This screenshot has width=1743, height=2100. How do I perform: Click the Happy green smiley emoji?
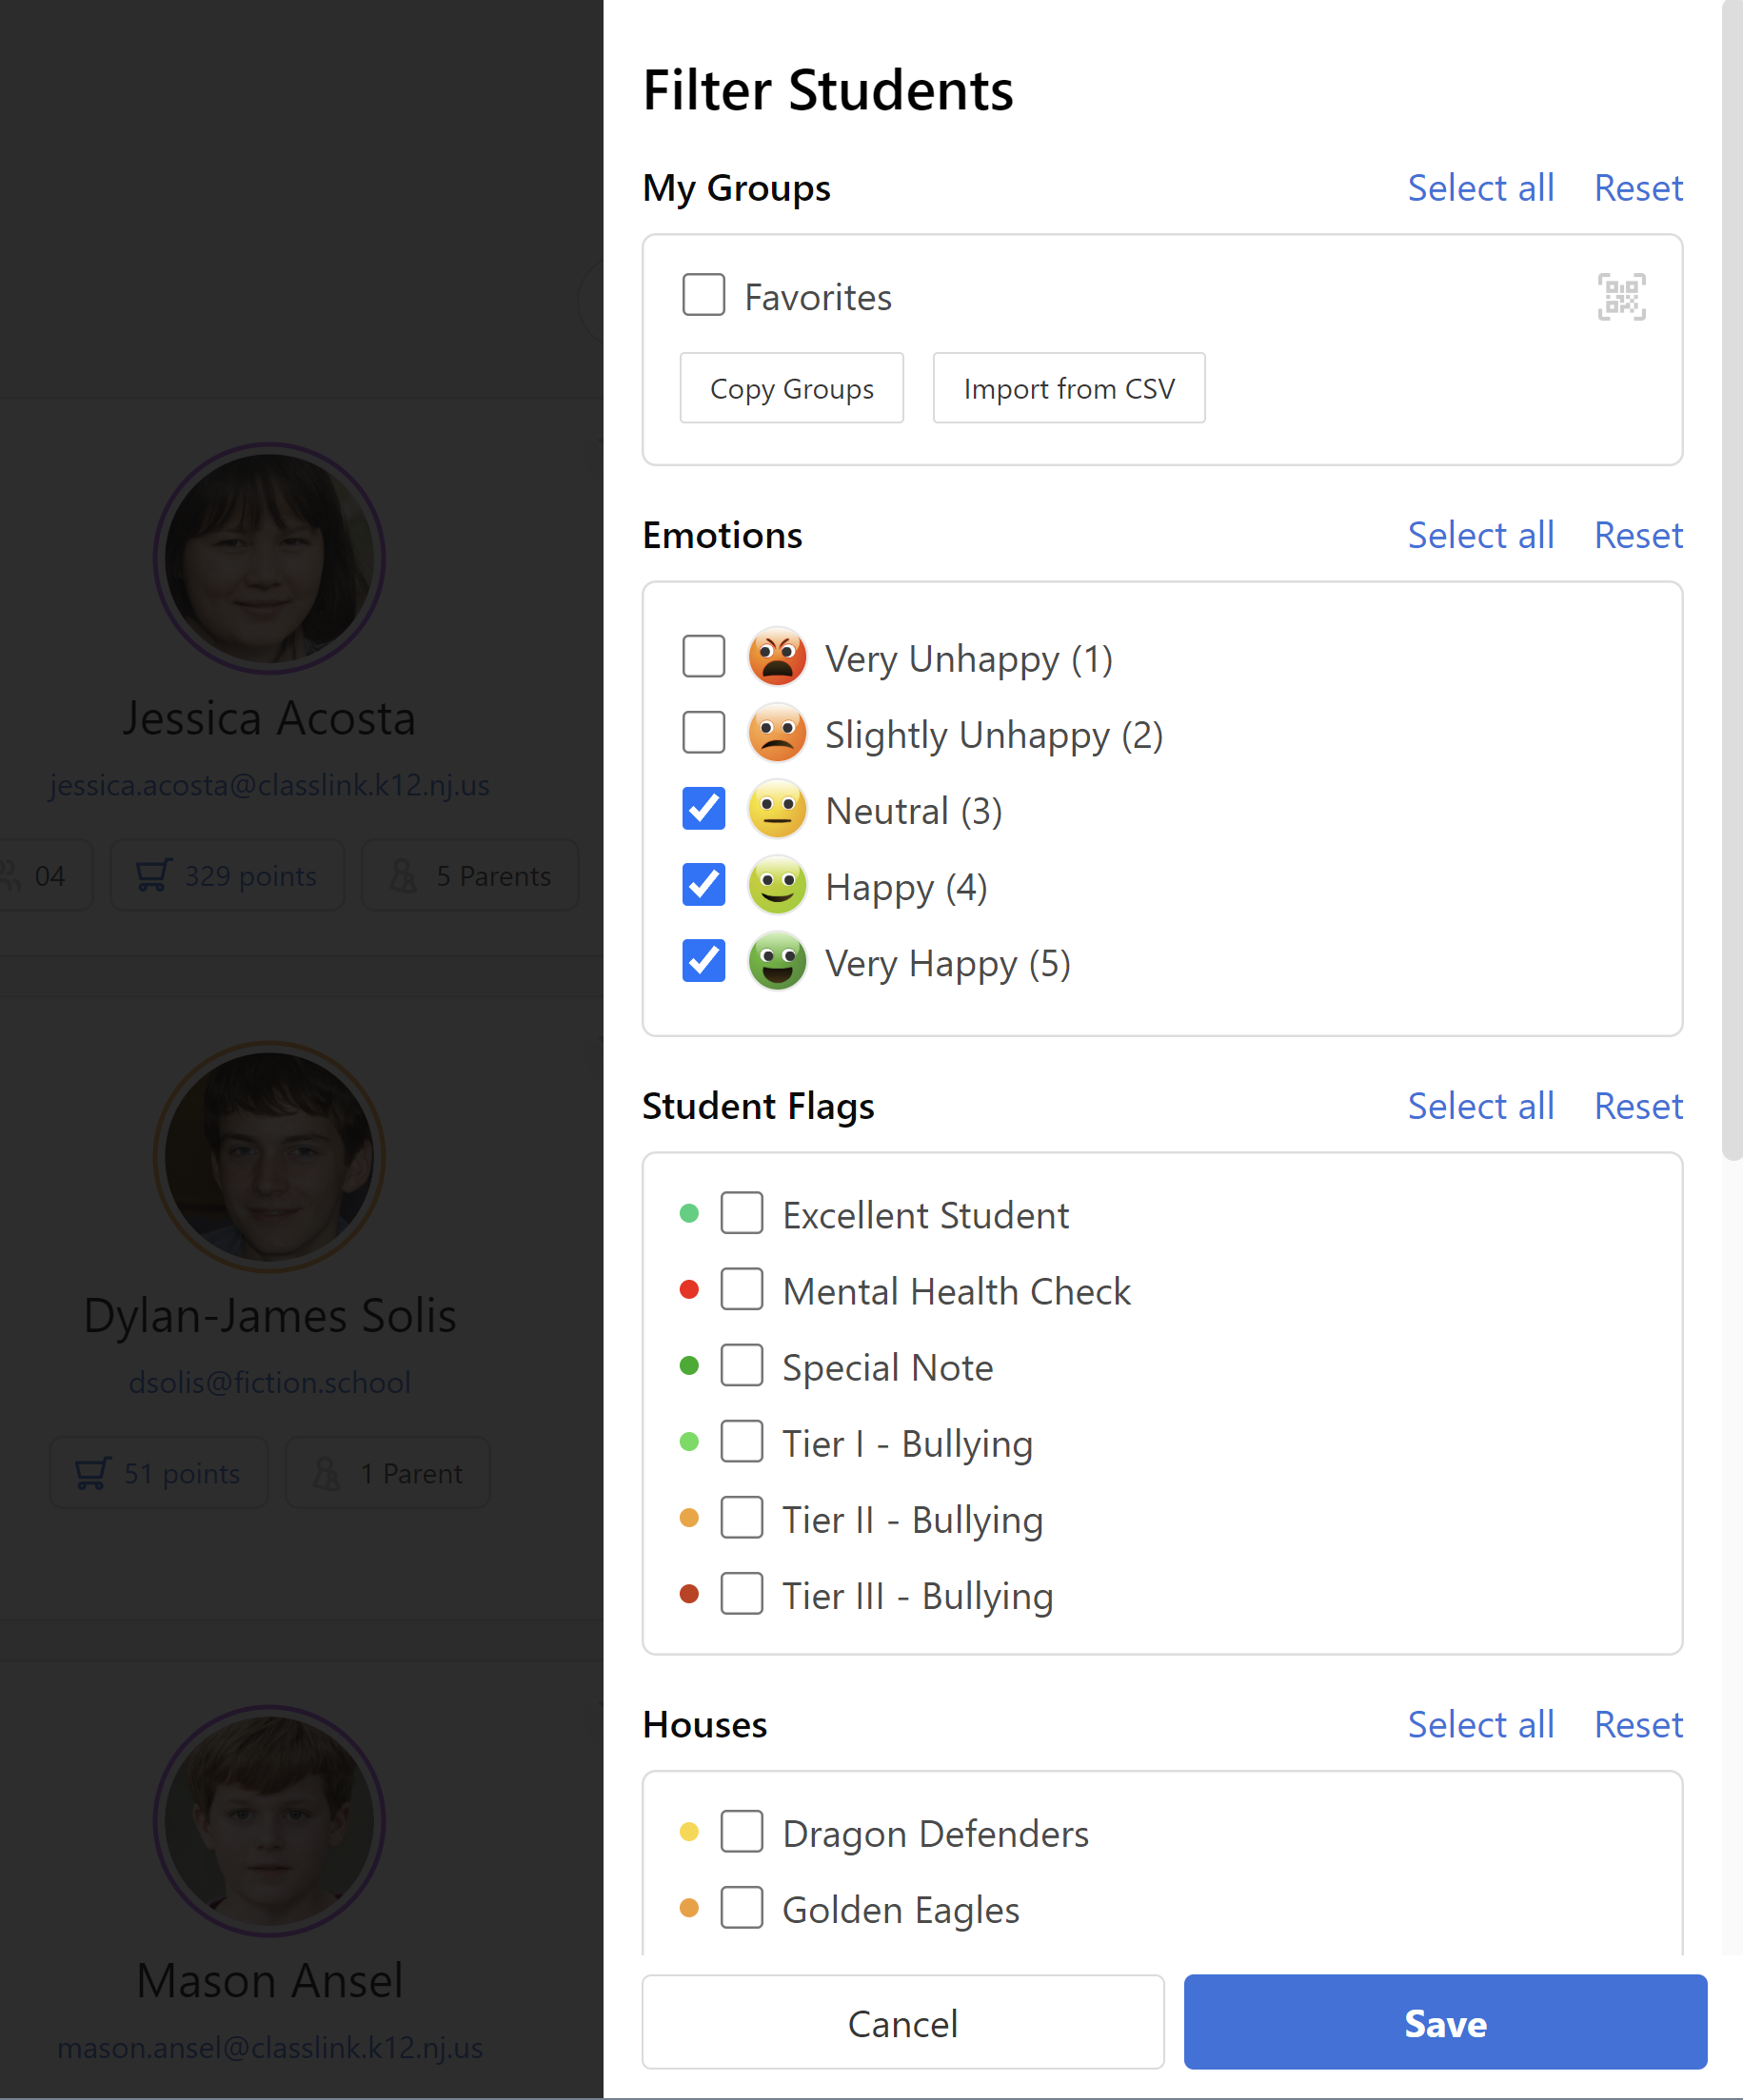[x=778, y=885]
